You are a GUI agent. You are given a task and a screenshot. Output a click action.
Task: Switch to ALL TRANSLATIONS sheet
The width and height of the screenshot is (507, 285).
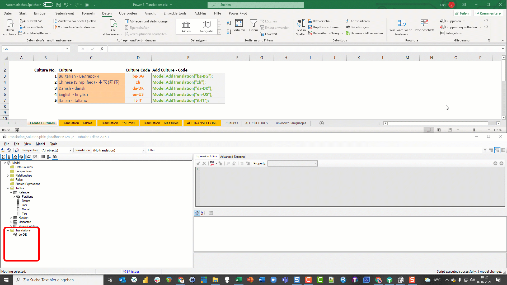point(202,123)
